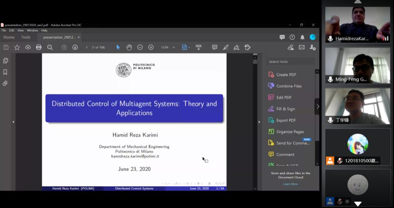This screenshot has width=394, height=208.
Task: Open the Edit PDF tool
Action: click(x=284, y=98)
